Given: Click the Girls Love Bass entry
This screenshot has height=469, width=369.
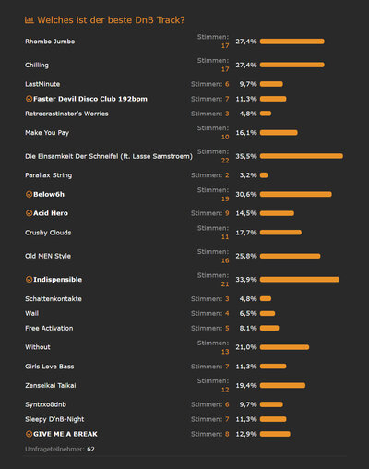Looking at the screenshot, I should (50, 367).
